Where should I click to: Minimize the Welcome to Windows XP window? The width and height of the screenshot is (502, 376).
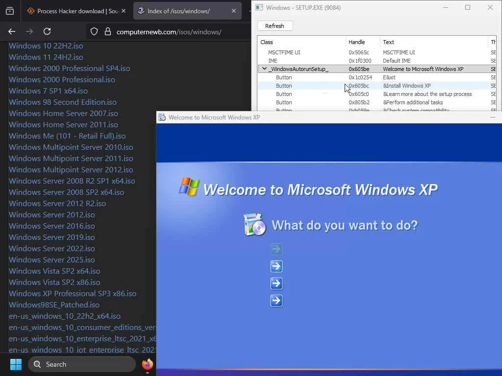pos(493,117)
